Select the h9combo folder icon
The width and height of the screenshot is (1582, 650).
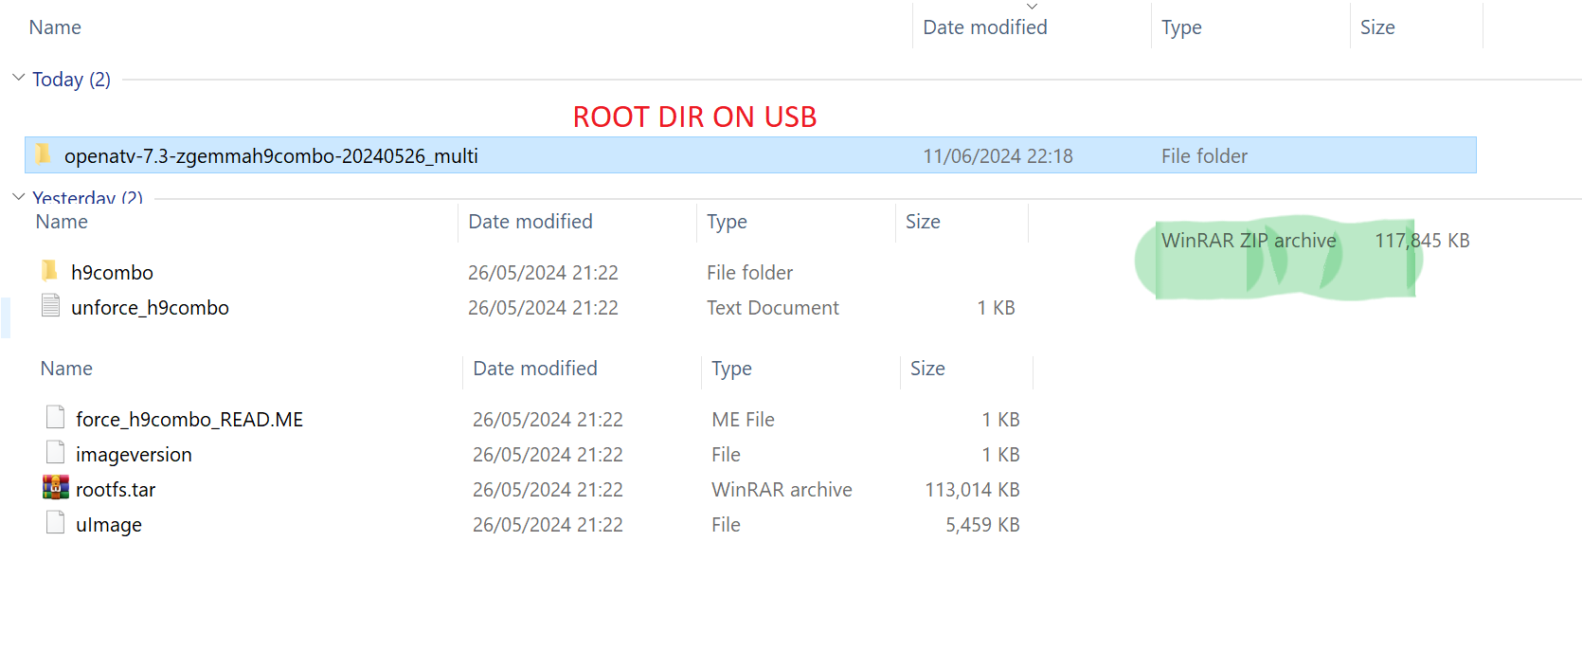point(49,271)
